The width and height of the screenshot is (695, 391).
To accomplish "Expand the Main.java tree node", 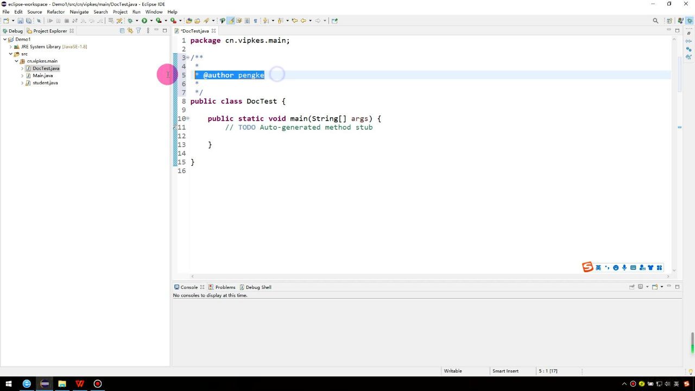I will 22,75.
